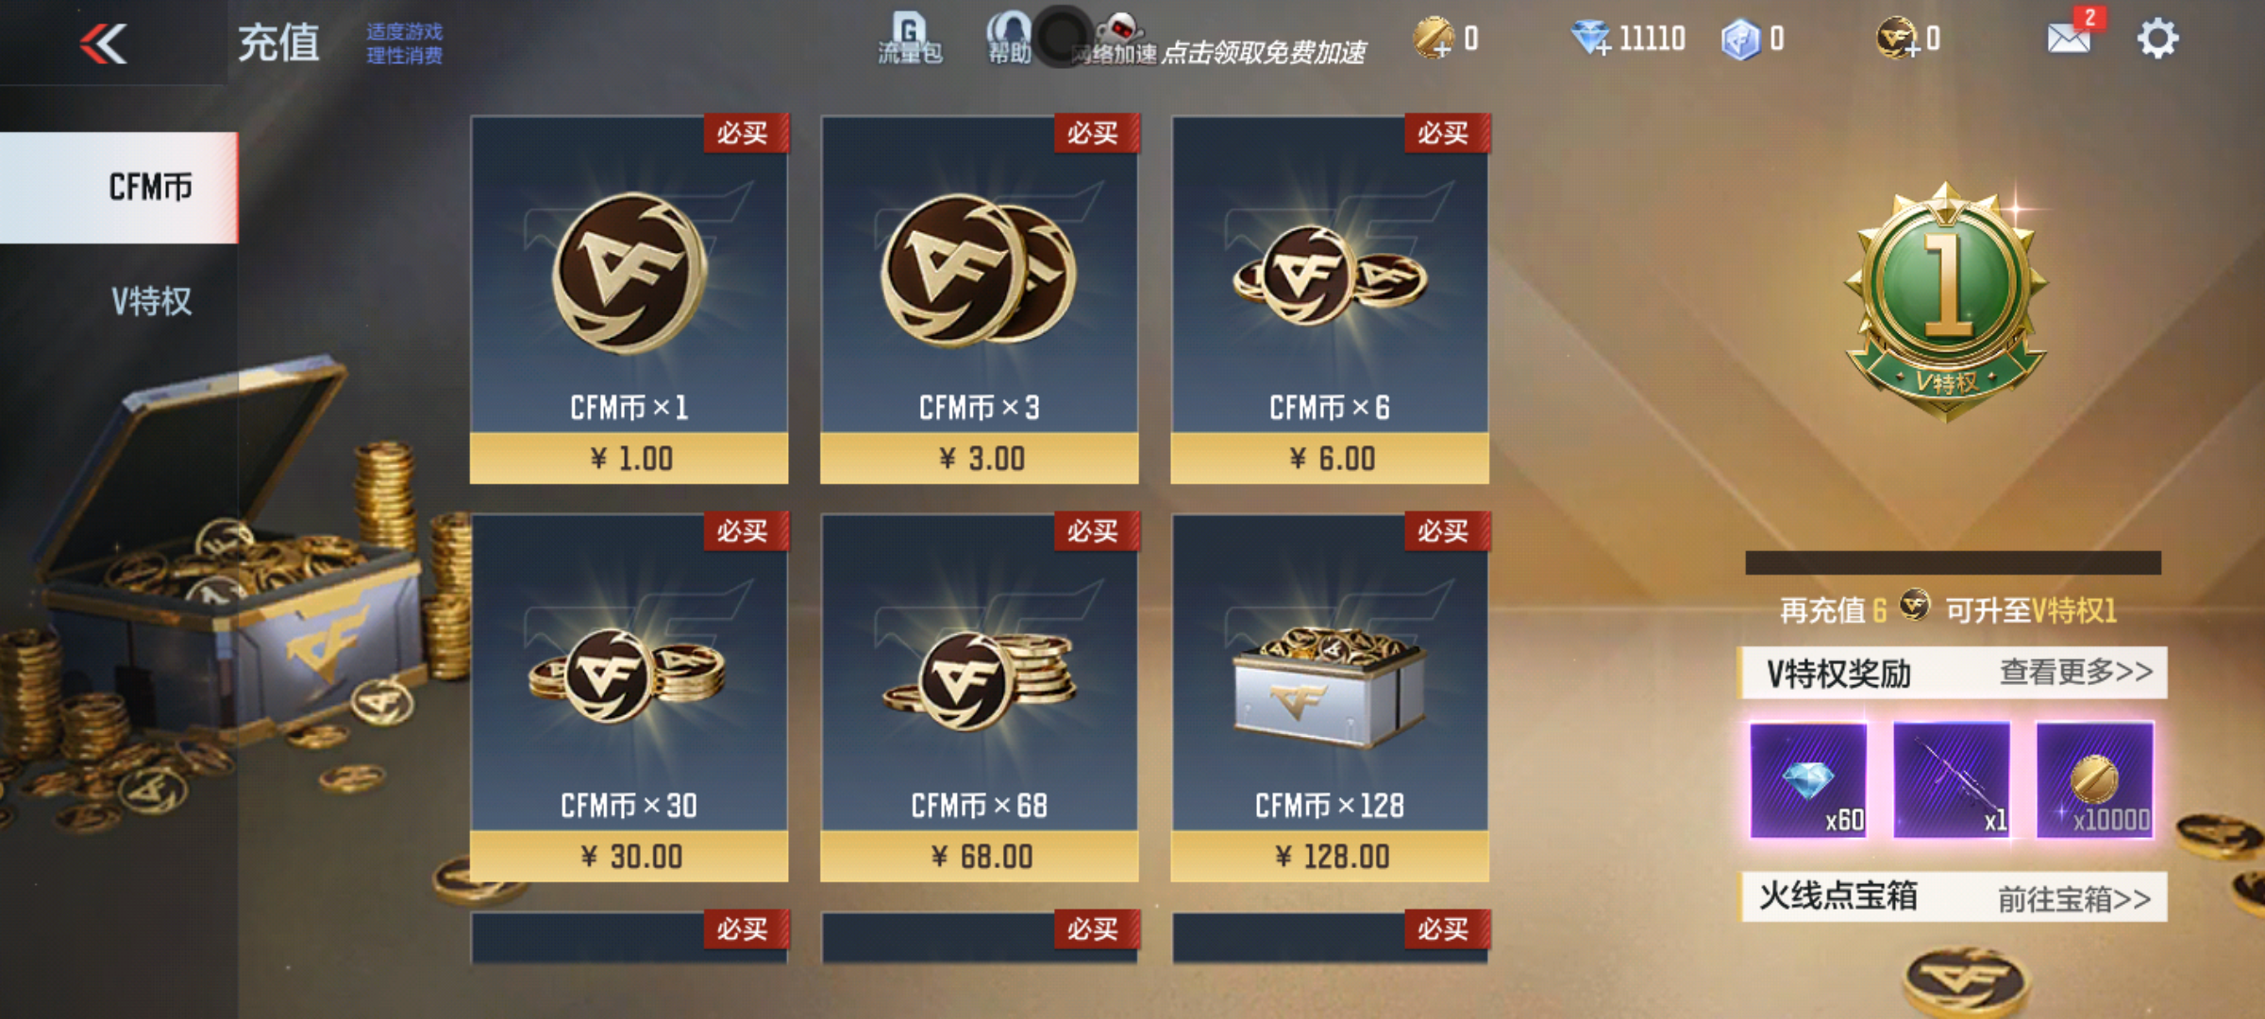2265x1019 pixels.
Task: Click the V特权 recharge progress bar
Action: tap(1953, 563)
